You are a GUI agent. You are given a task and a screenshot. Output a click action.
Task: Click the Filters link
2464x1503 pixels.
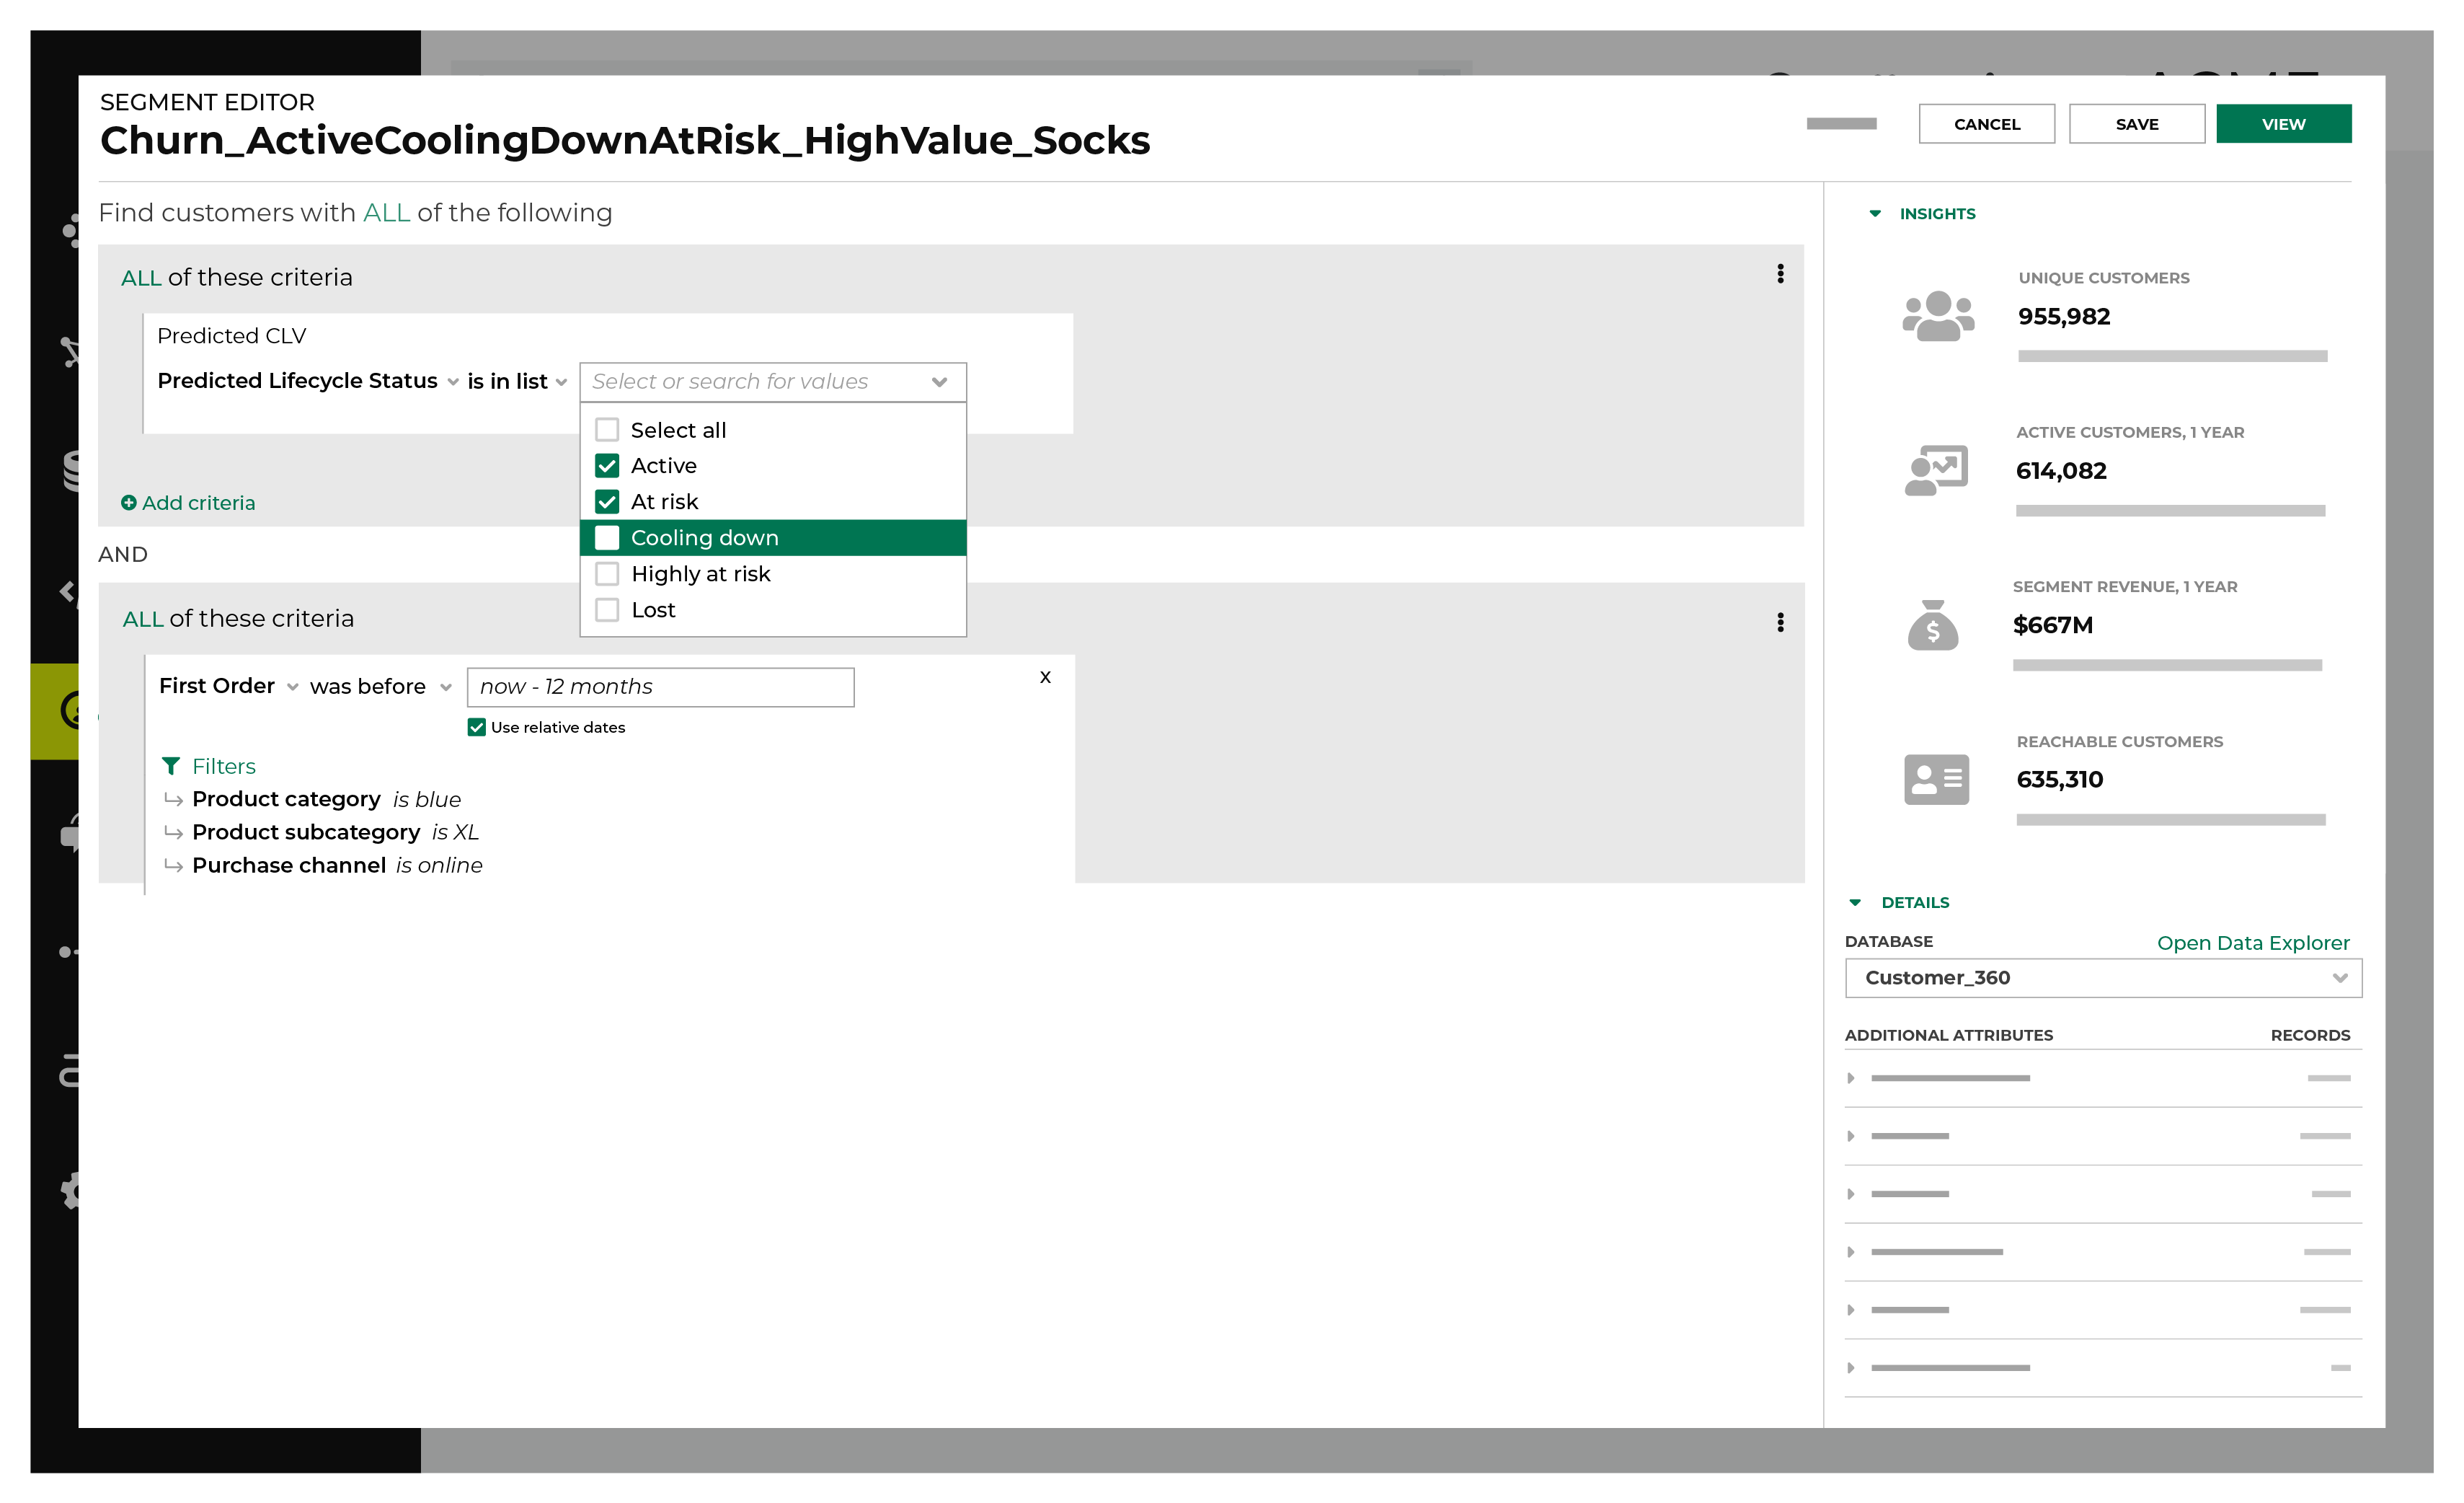(x=224, y=765)
